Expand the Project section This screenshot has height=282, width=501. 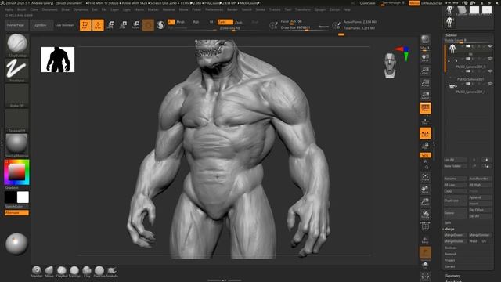pyautogui.click(x=449, y=260)
